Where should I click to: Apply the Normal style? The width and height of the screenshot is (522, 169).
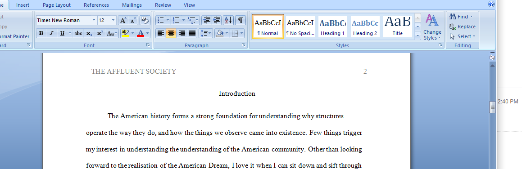pos(268,27)
